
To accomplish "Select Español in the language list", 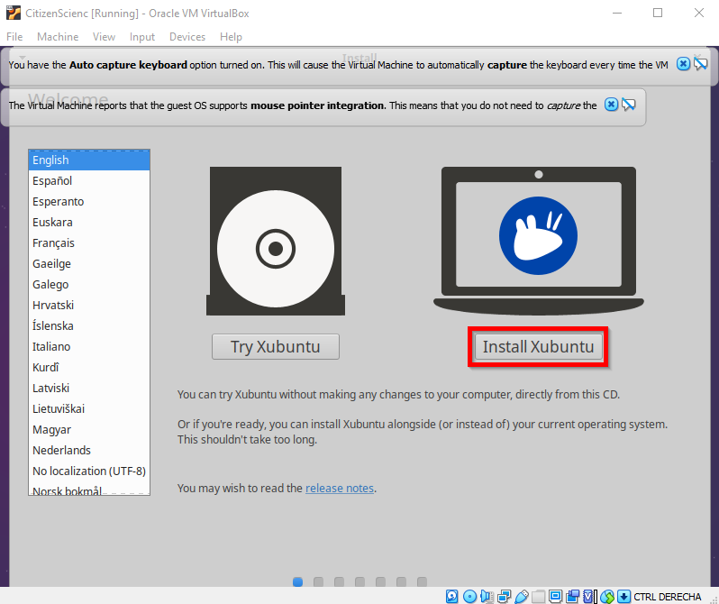I will 89,181.
